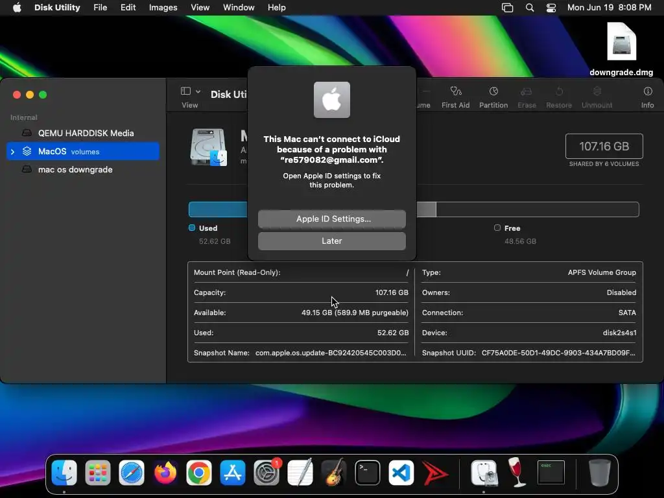Screen dimensions: 664x498
Task: Open the View menu in menu bar
Action: tap(200, 8)
